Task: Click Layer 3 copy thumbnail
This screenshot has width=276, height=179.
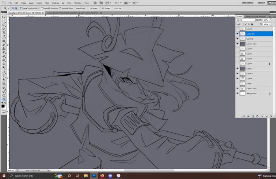Action: point(243,44)
